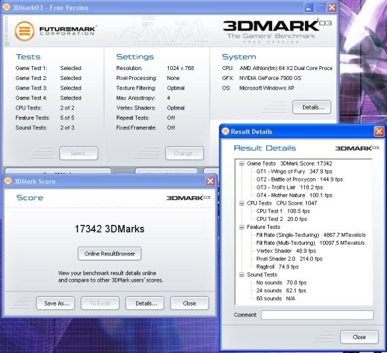387x353 pixels.
Task: Collapse the Game Tests tree node
Action: coord(242,163)
